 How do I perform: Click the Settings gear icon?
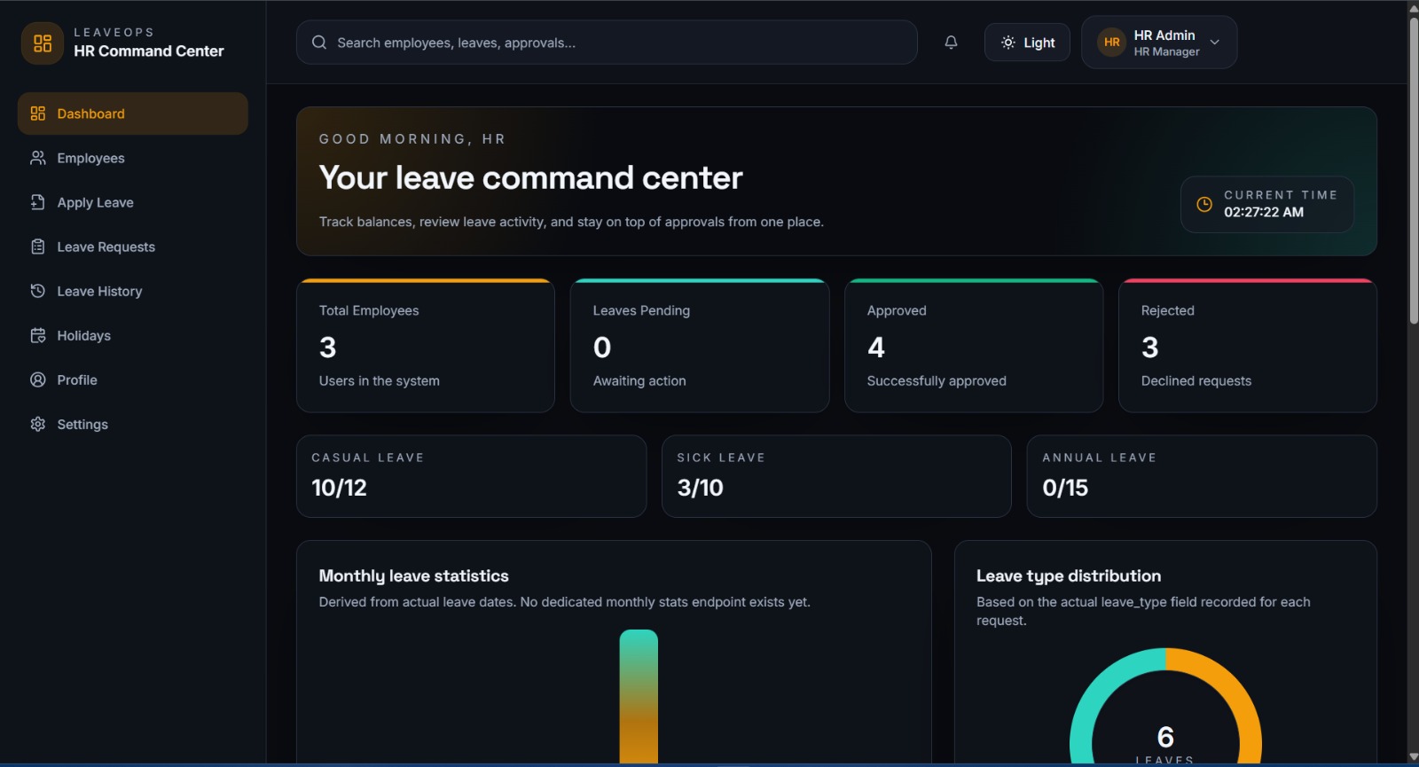[37, 424]
